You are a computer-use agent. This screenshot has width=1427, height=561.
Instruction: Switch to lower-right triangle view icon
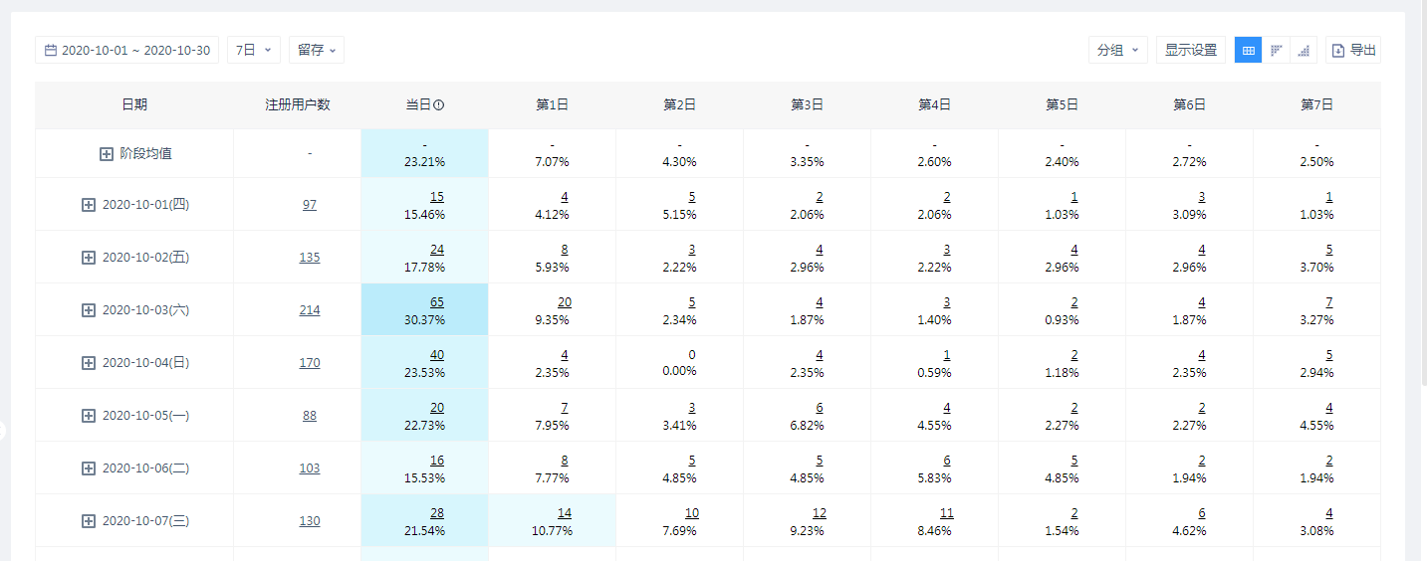click(x=1304, y=50)
